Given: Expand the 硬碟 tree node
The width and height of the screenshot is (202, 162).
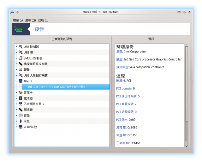Looking at the screenshot, I should point(16,70).
